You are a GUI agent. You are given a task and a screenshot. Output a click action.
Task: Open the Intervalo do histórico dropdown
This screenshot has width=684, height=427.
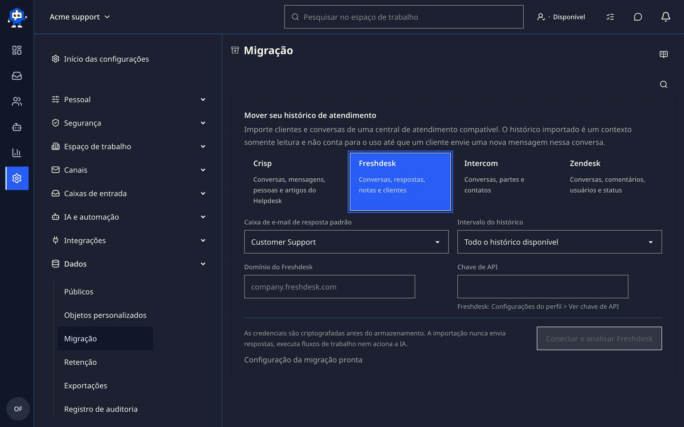point(560,242)
